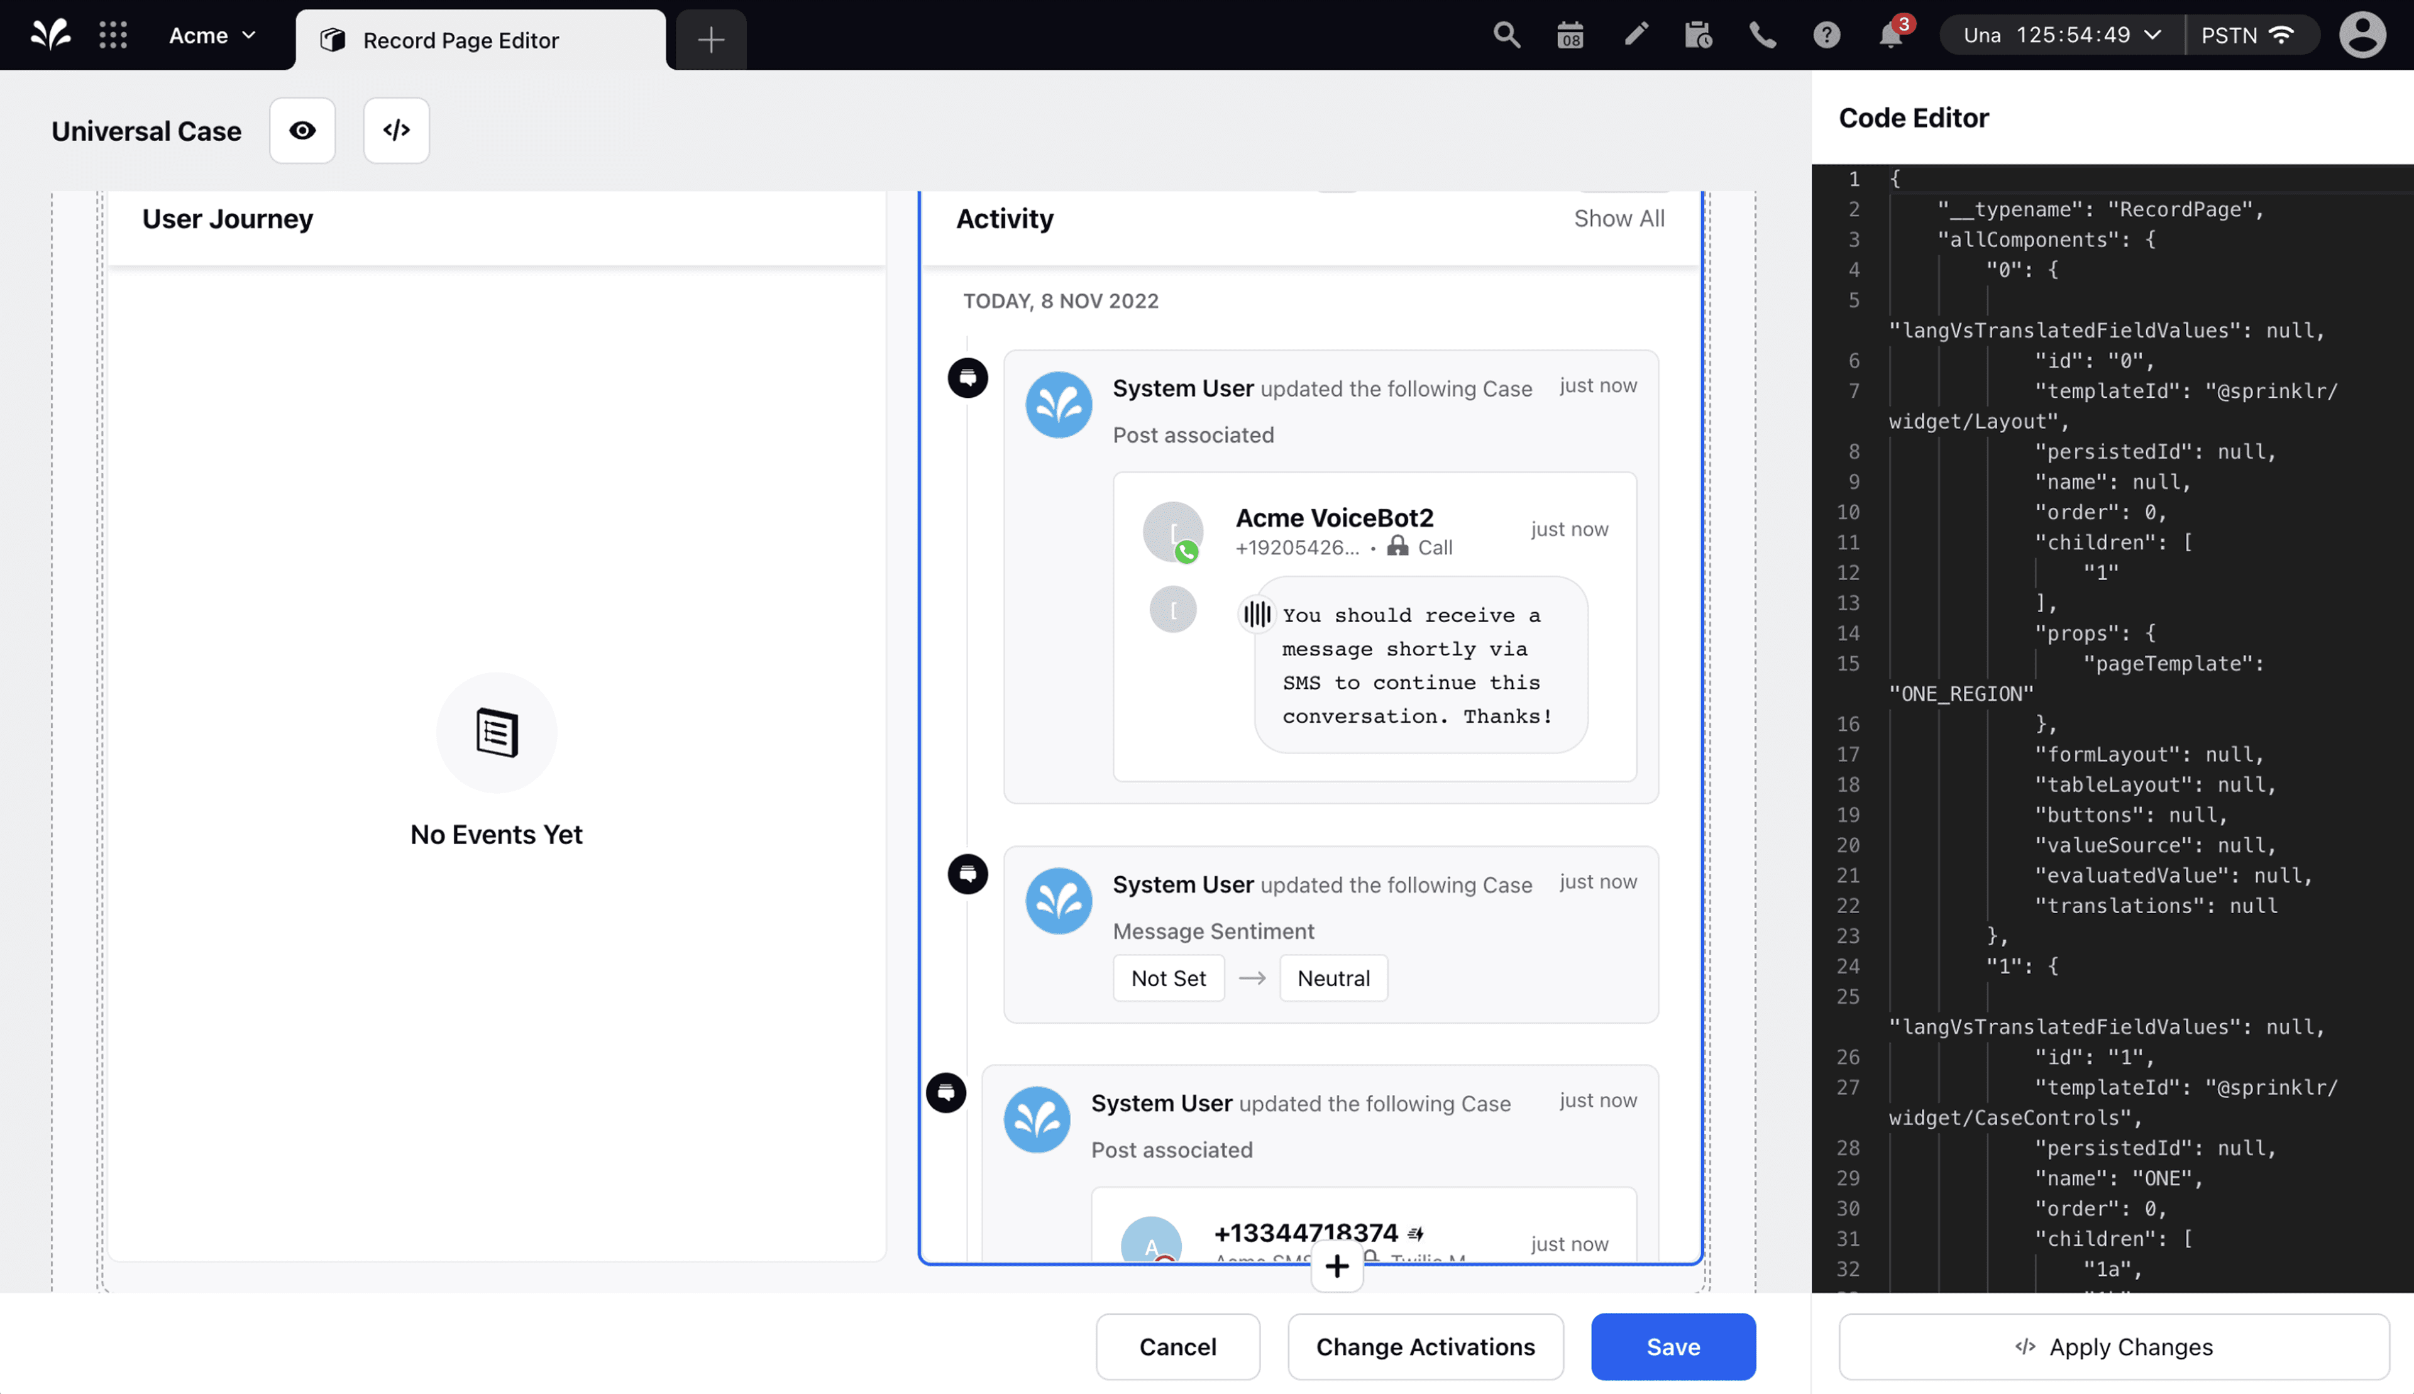Open the clipboard clock tasks icon
The width and height of the screenshot is (2414, 1394).
coord(1699,35)
